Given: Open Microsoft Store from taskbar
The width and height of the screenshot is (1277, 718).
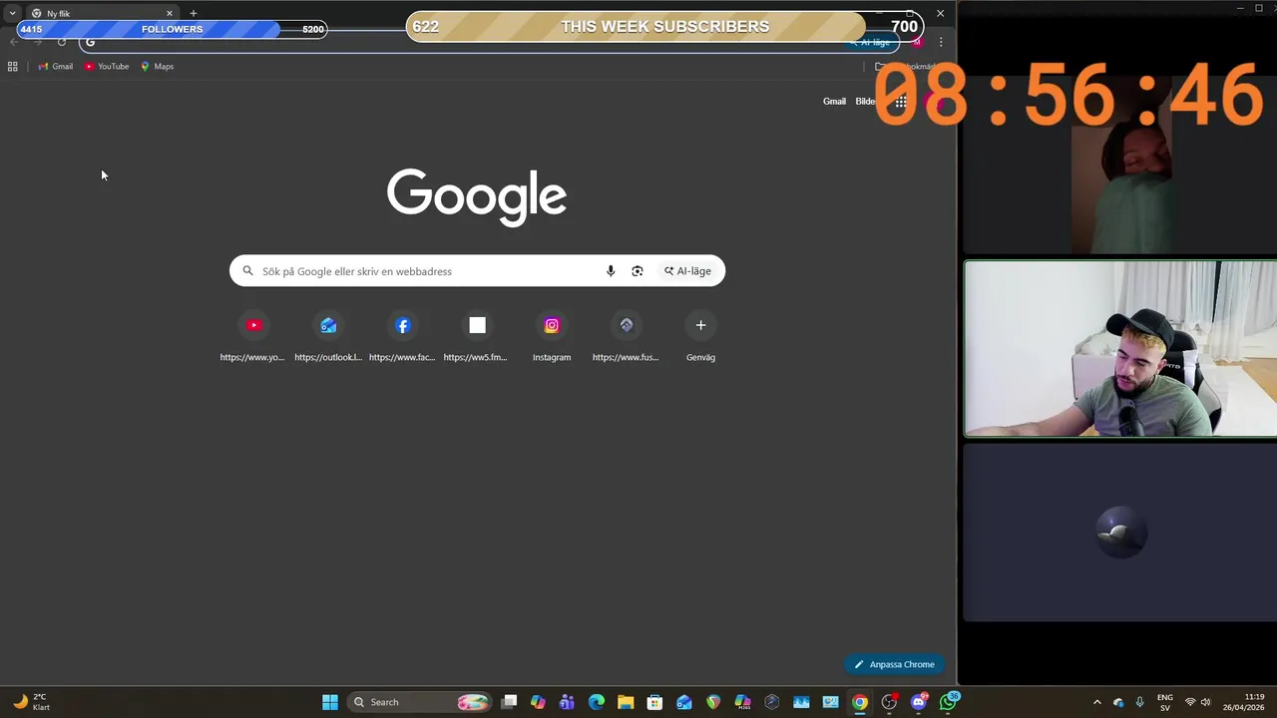Looking at the screenshot, I should pos(654,702).
